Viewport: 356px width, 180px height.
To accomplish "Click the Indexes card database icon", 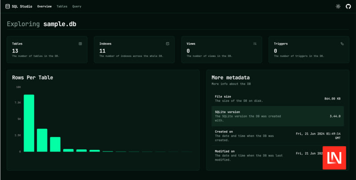I will point(167,44).
